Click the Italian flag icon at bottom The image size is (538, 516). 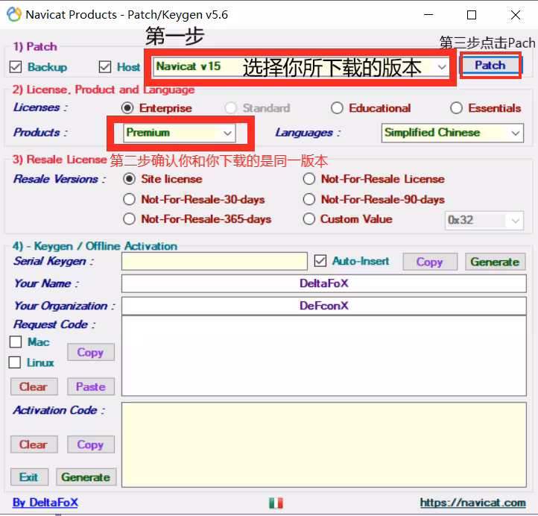click(276, 503)
